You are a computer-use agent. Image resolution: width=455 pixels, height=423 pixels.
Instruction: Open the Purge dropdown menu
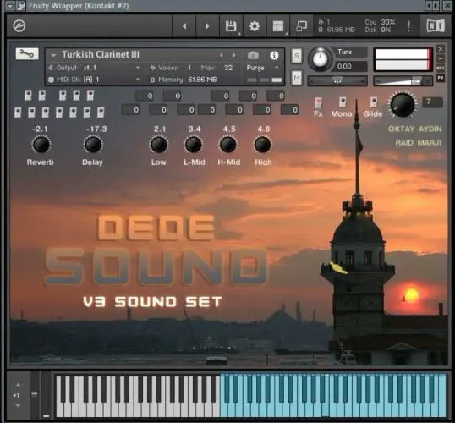262,68
